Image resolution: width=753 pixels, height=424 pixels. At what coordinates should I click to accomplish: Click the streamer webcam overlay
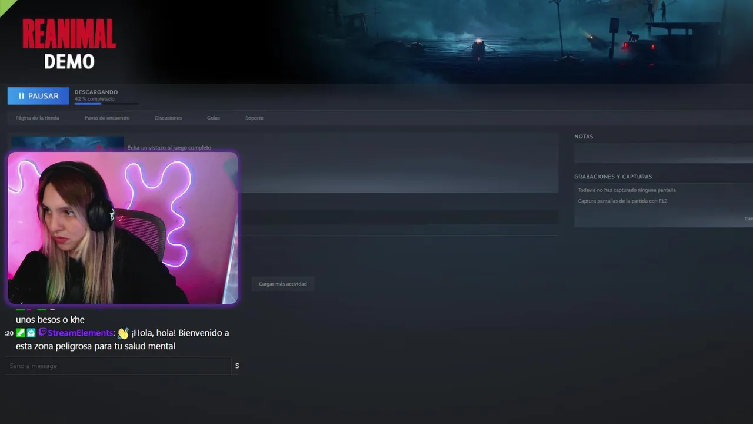(122, 228)
